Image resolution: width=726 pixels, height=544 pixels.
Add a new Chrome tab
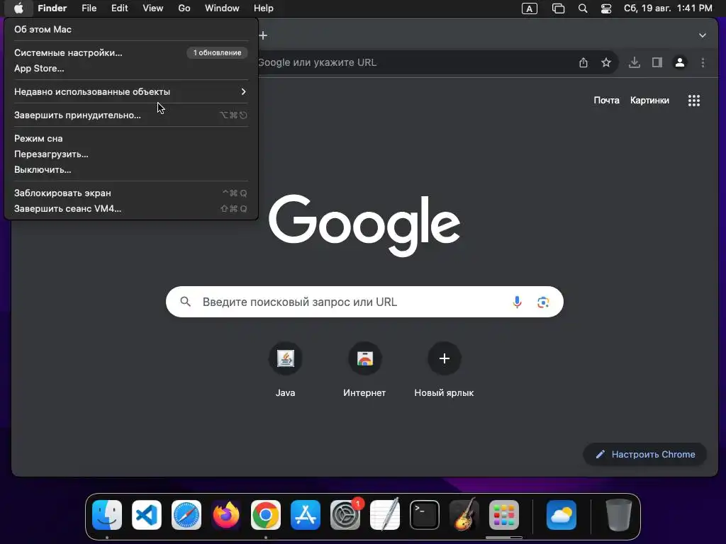[264, 35]
